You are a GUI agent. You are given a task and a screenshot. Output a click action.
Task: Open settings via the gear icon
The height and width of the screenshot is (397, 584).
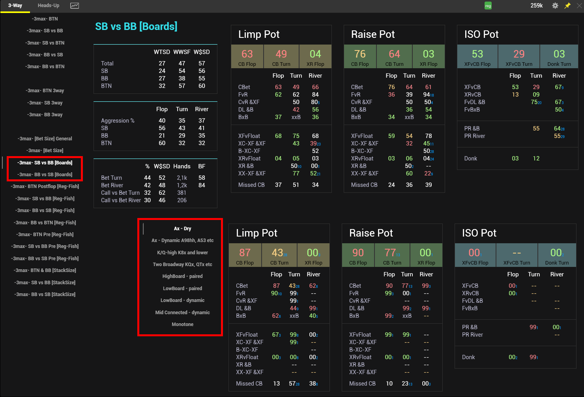(555, 6)
